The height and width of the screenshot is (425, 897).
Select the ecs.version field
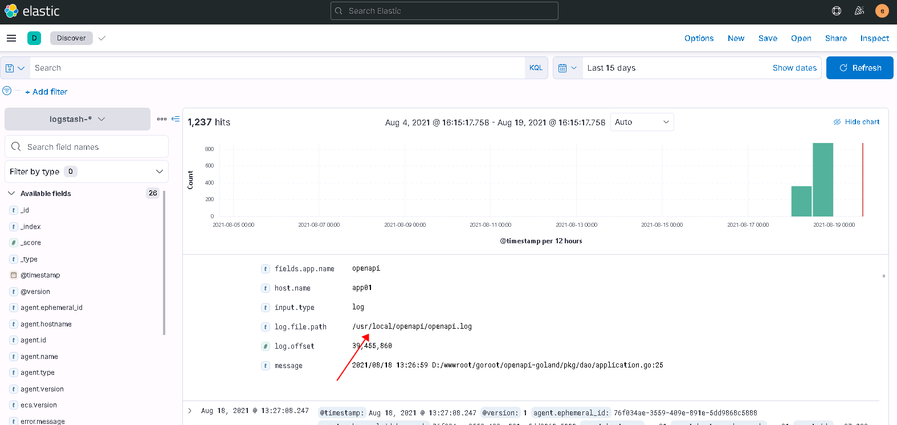tap(39, 405)
